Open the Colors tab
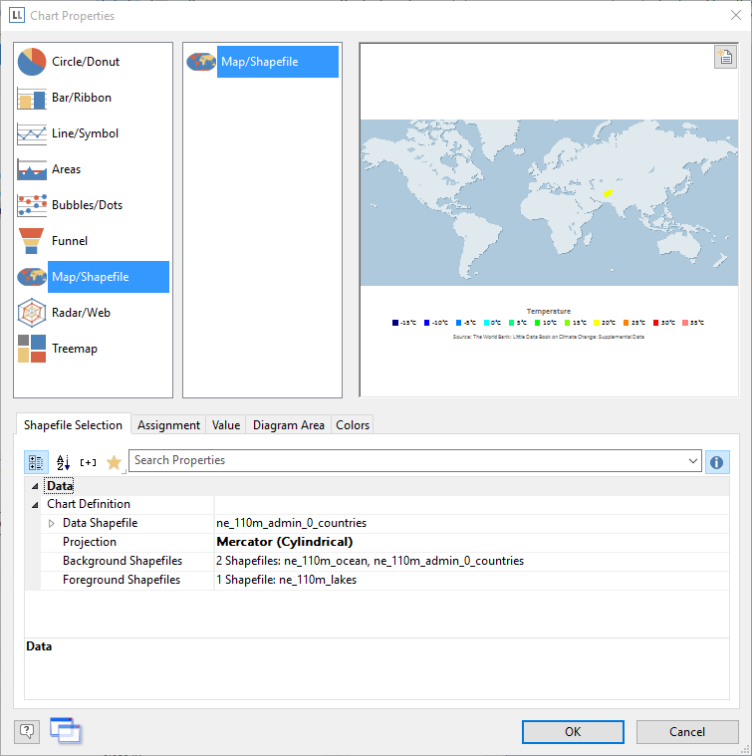 353,425
